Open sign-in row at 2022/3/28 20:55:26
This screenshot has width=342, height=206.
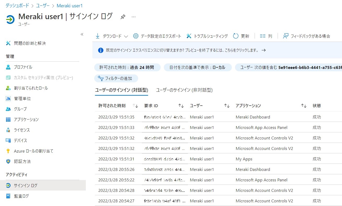pos(218,169)
